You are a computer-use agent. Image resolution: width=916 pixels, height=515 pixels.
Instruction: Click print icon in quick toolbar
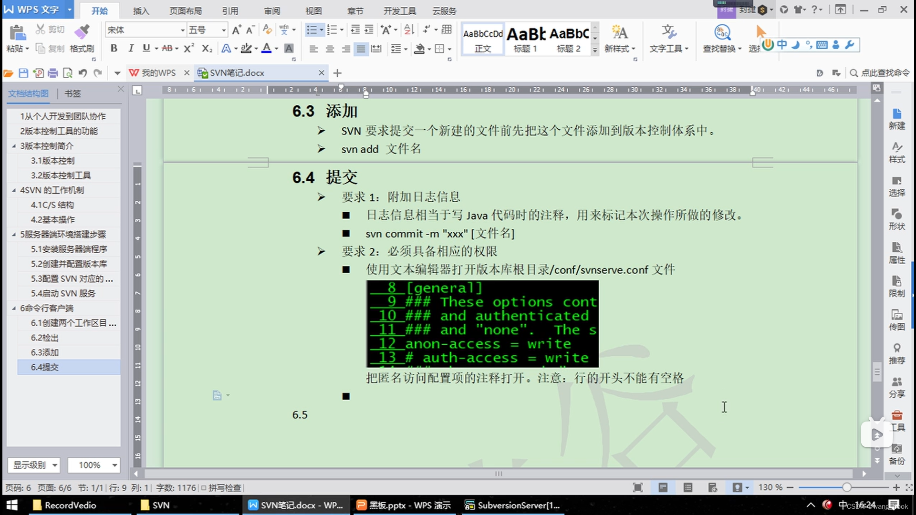tap(53, 73)
